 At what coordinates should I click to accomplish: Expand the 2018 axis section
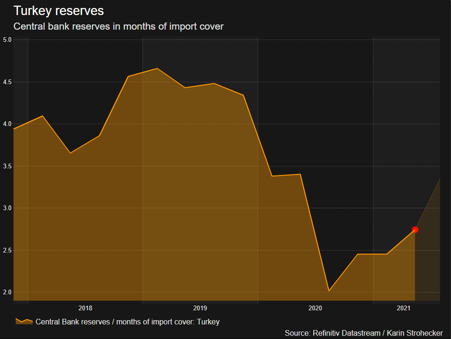(85, 308)
